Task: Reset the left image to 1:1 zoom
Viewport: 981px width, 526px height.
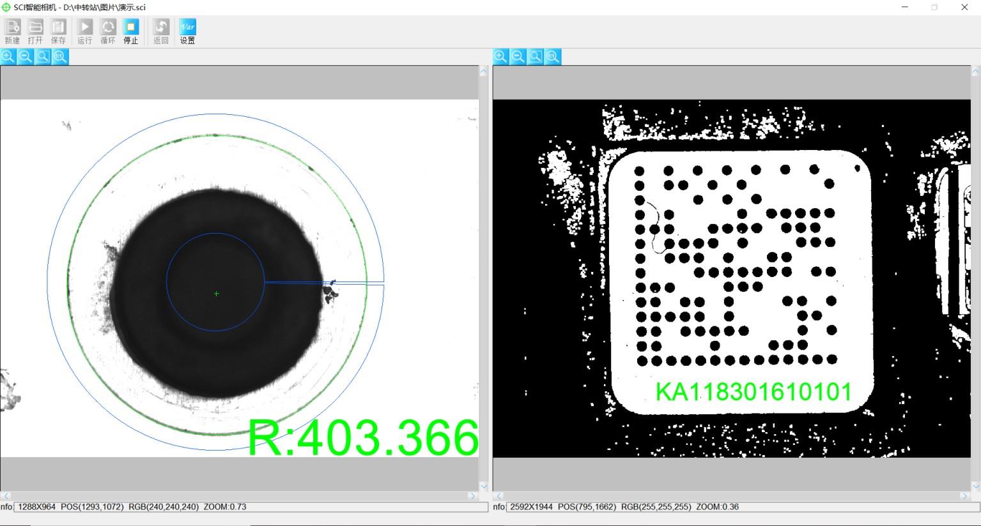Action: pyautogui.click(x=60, y=57)
